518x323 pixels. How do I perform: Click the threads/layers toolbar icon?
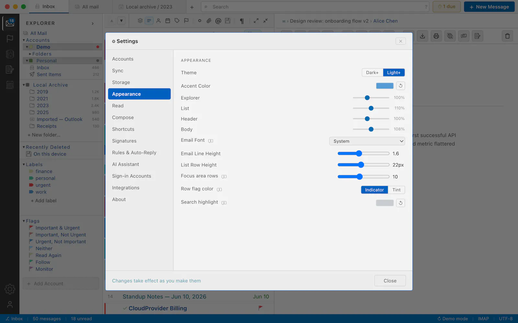(x=140, y=21)
